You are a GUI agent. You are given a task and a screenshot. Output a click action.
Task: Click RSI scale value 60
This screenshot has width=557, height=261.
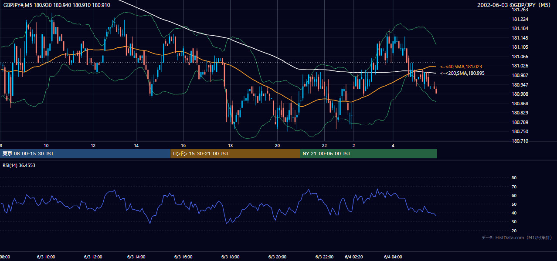tap(514, 195)
